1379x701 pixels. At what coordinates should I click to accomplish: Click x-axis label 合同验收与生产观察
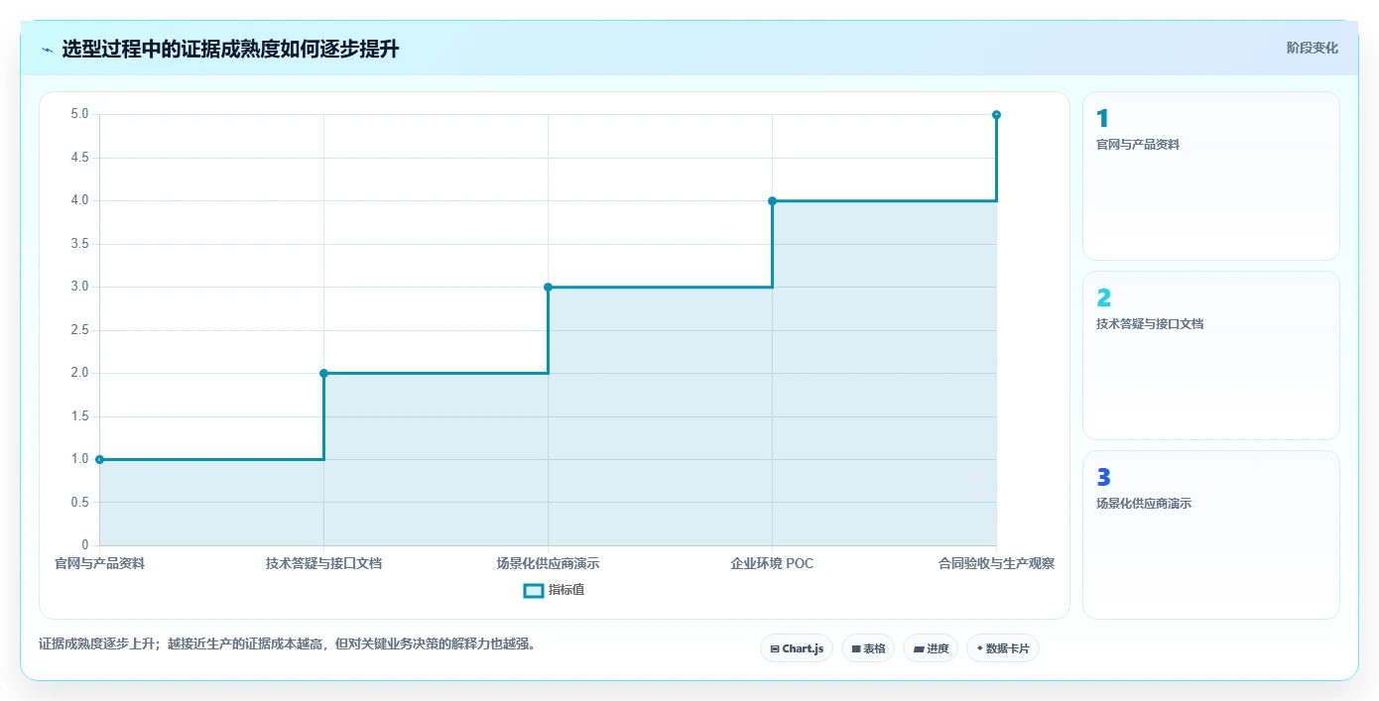(996, 563)
